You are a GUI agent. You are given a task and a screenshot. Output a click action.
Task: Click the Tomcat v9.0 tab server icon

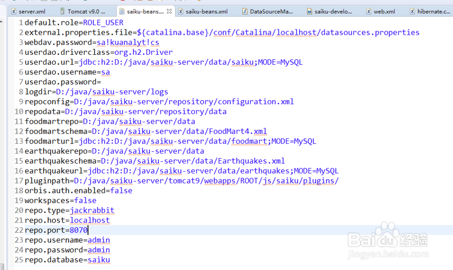click(63, 11)
